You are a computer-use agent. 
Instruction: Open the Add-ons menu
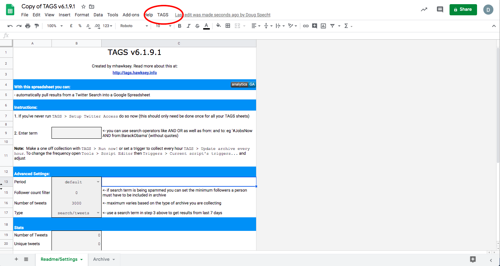point(131,15)
